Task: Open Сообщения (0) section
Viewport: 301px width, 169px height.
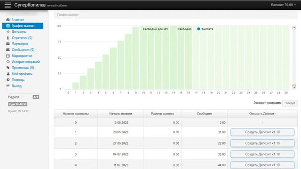Action: coord(23,50)
